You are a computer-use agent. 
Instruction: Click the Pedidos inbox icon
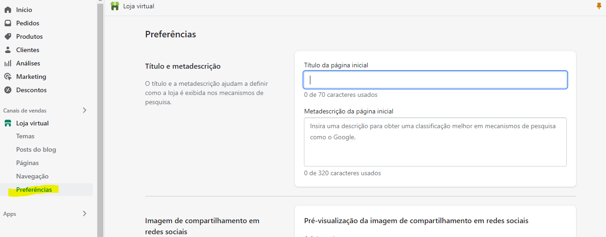coord(8,23)
